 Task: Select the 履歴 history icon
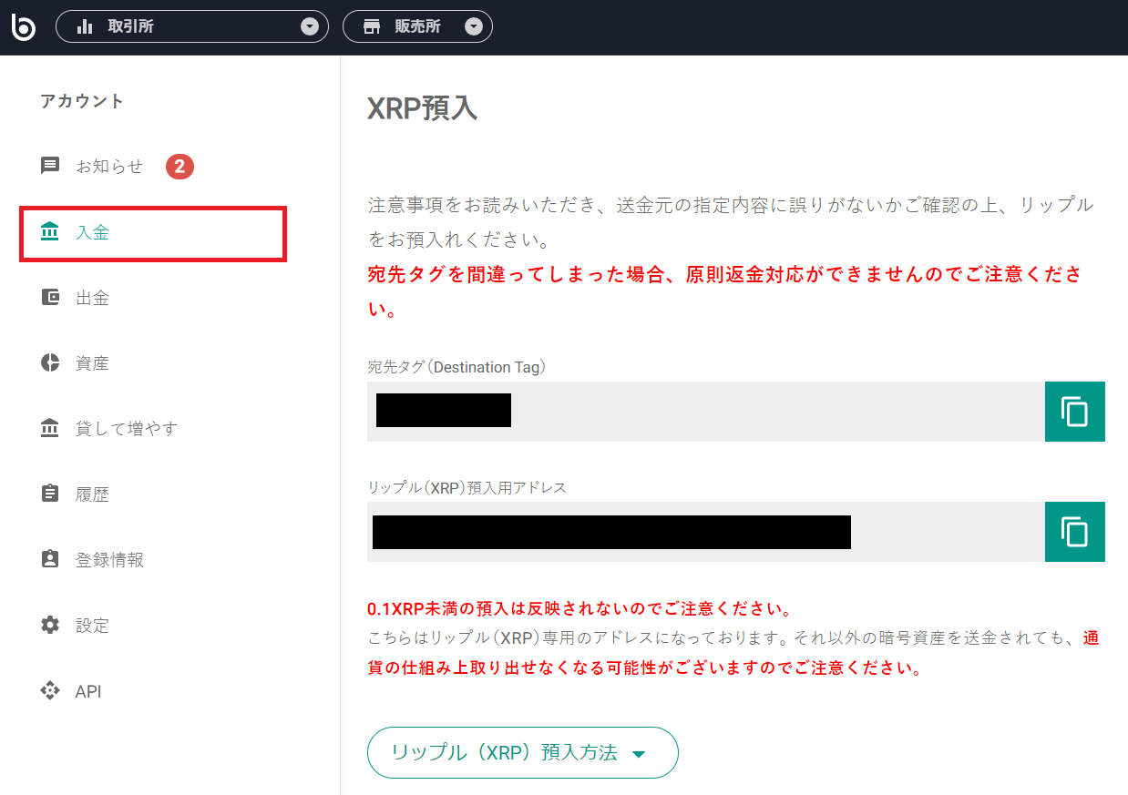tap(49, 494)
